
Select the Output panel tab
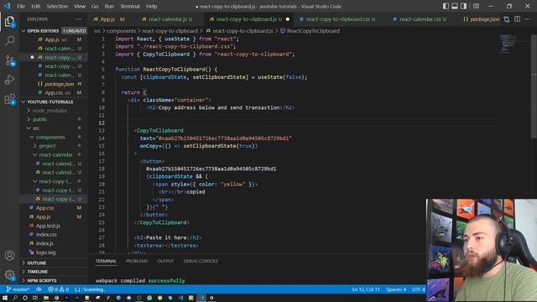click(x=165, y=261)
